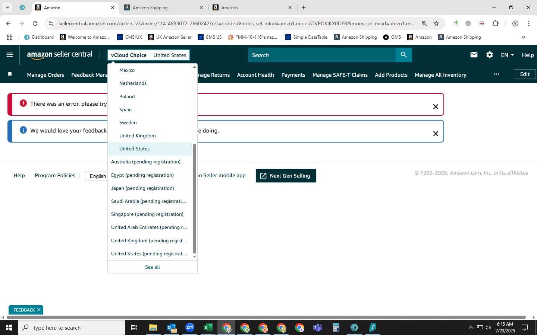Click the marketplace list scroll down arrow
Viewport: 537px width, 335px height.
194,256
